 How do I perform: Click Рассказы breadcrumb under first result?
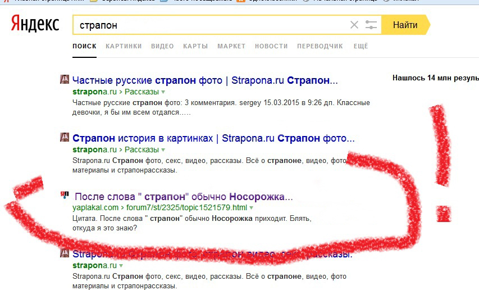(x=142, y=92)
